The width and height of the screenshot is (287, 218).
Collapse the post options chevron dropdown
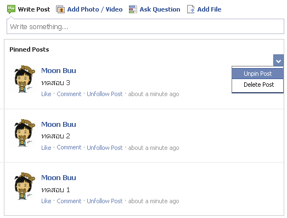[x=278, y=60]
